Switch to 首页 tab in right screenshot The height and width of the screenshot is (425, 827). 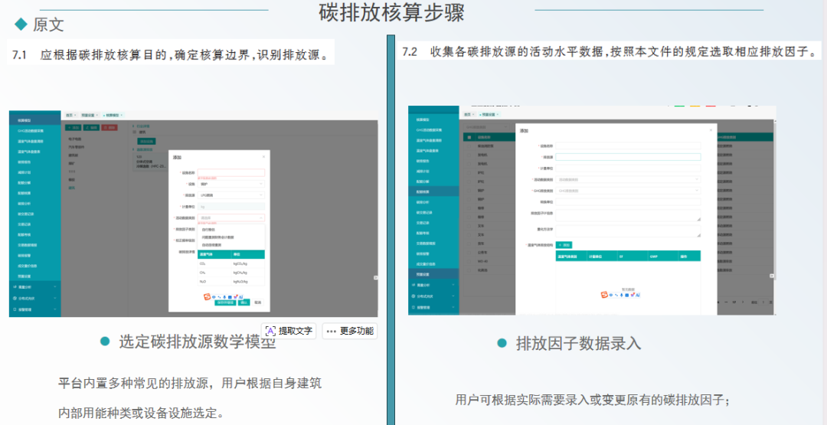click(468, 114)
